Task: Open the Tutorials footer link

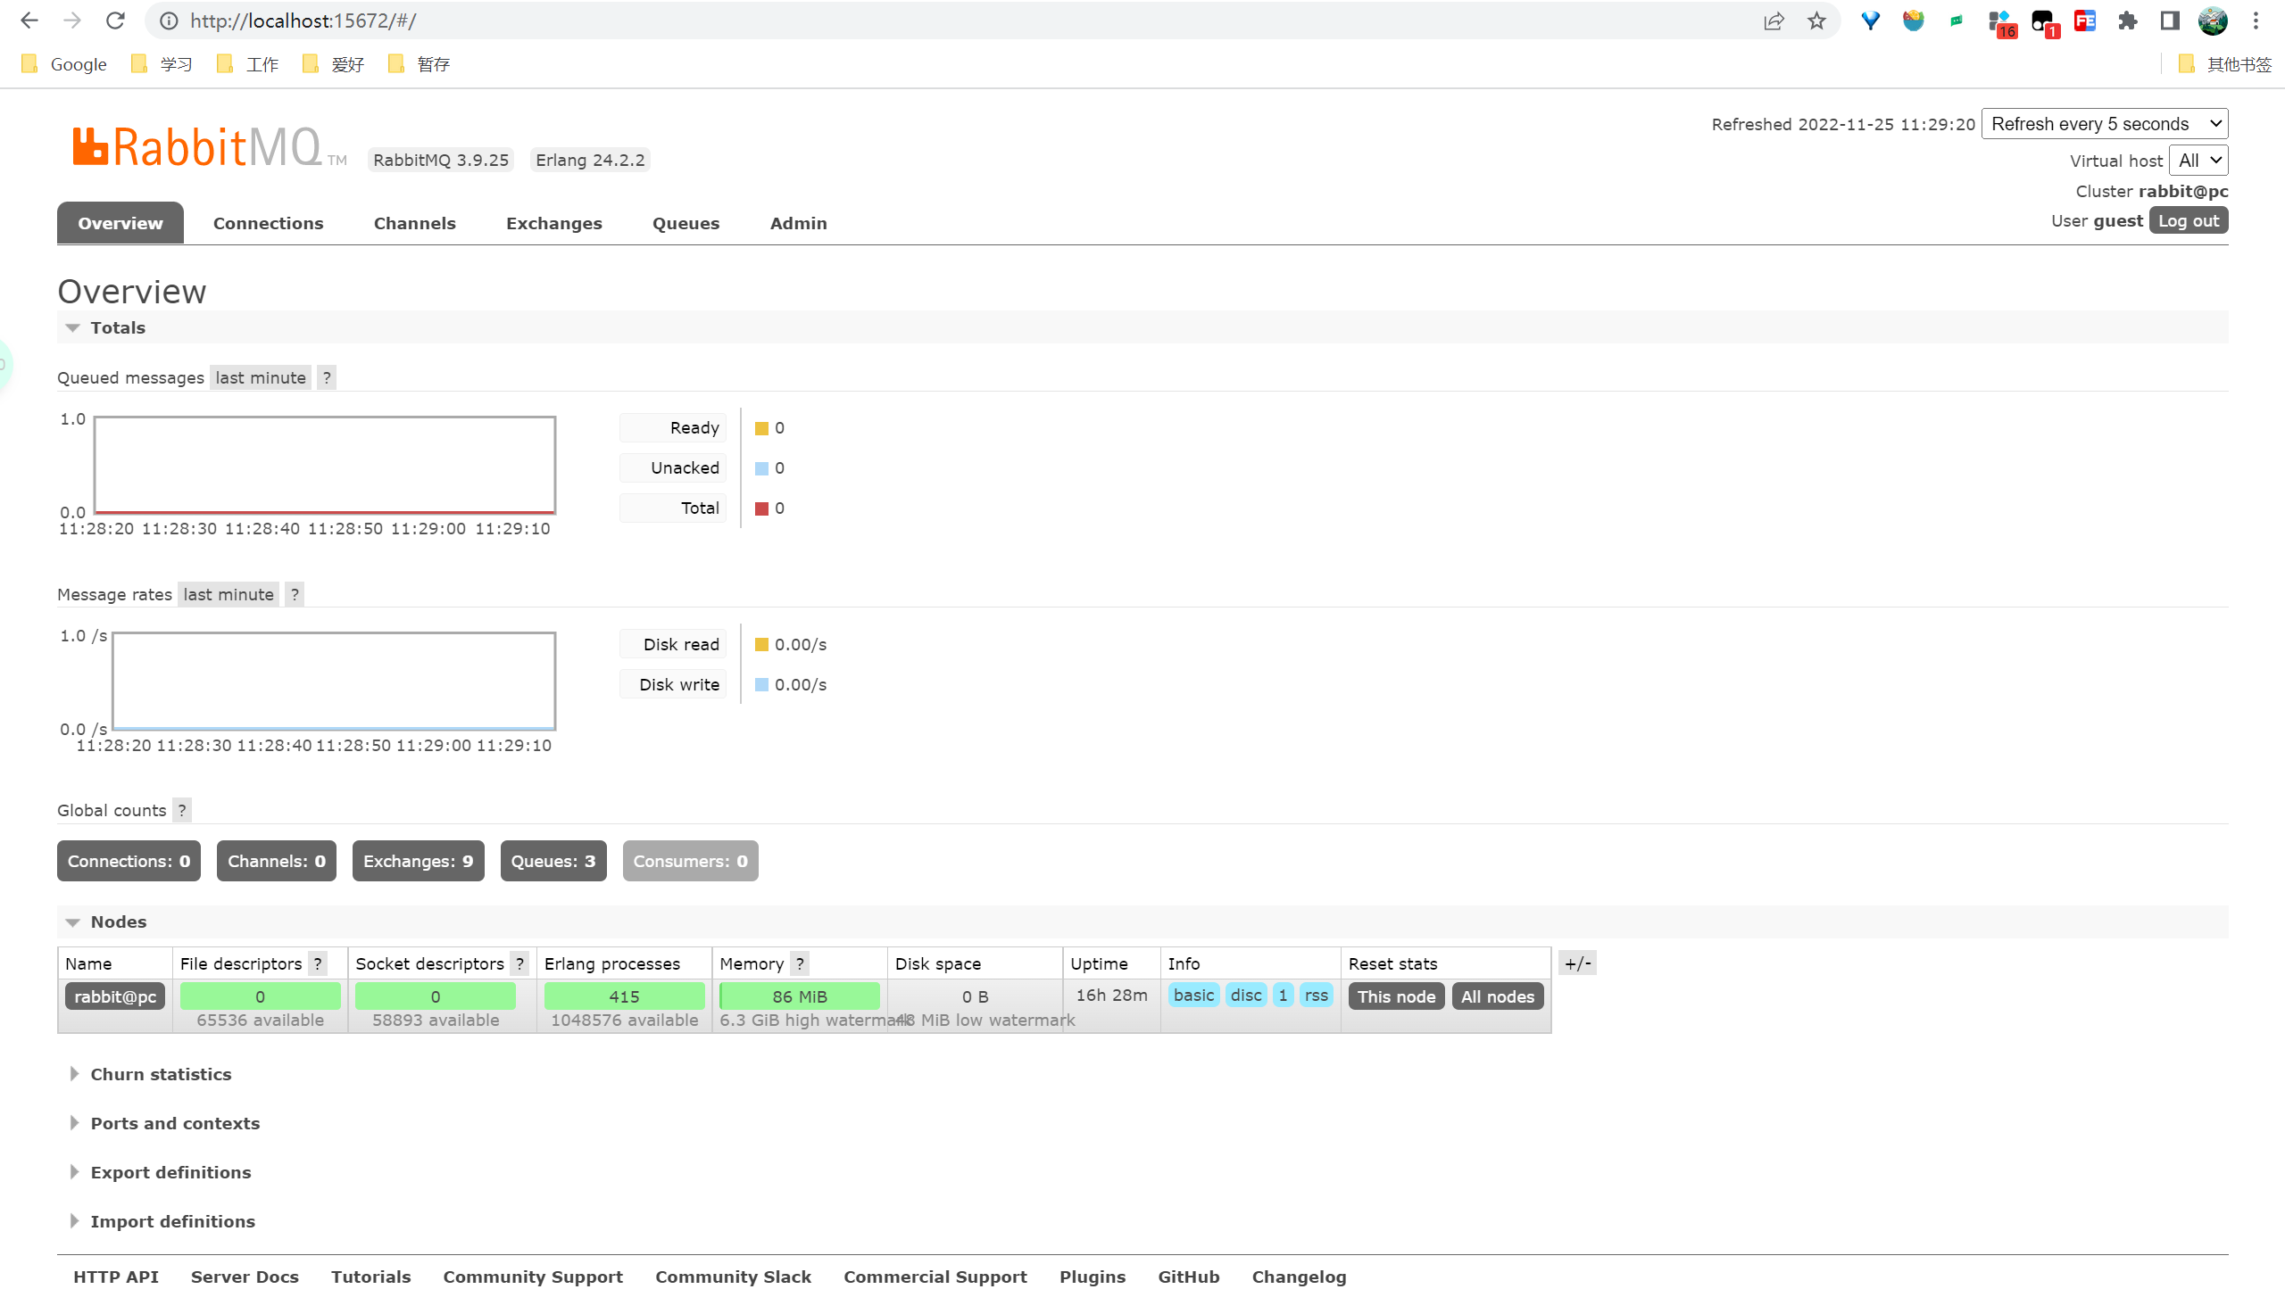Action: pyautogui.click(x=371, y=1277)
